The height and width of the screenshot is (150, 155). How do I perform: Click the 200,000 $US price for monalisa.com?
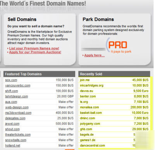(139, 107)
